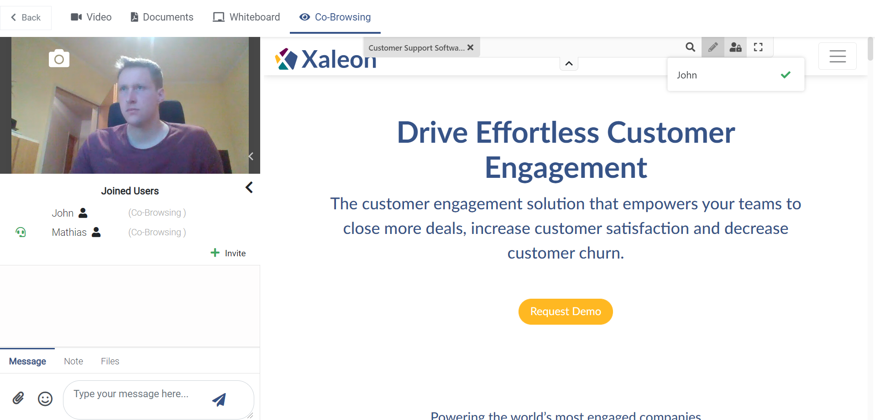Enter fullscreen co-browsing mode
Screen dimensions: 875x420
coord(758,47)
